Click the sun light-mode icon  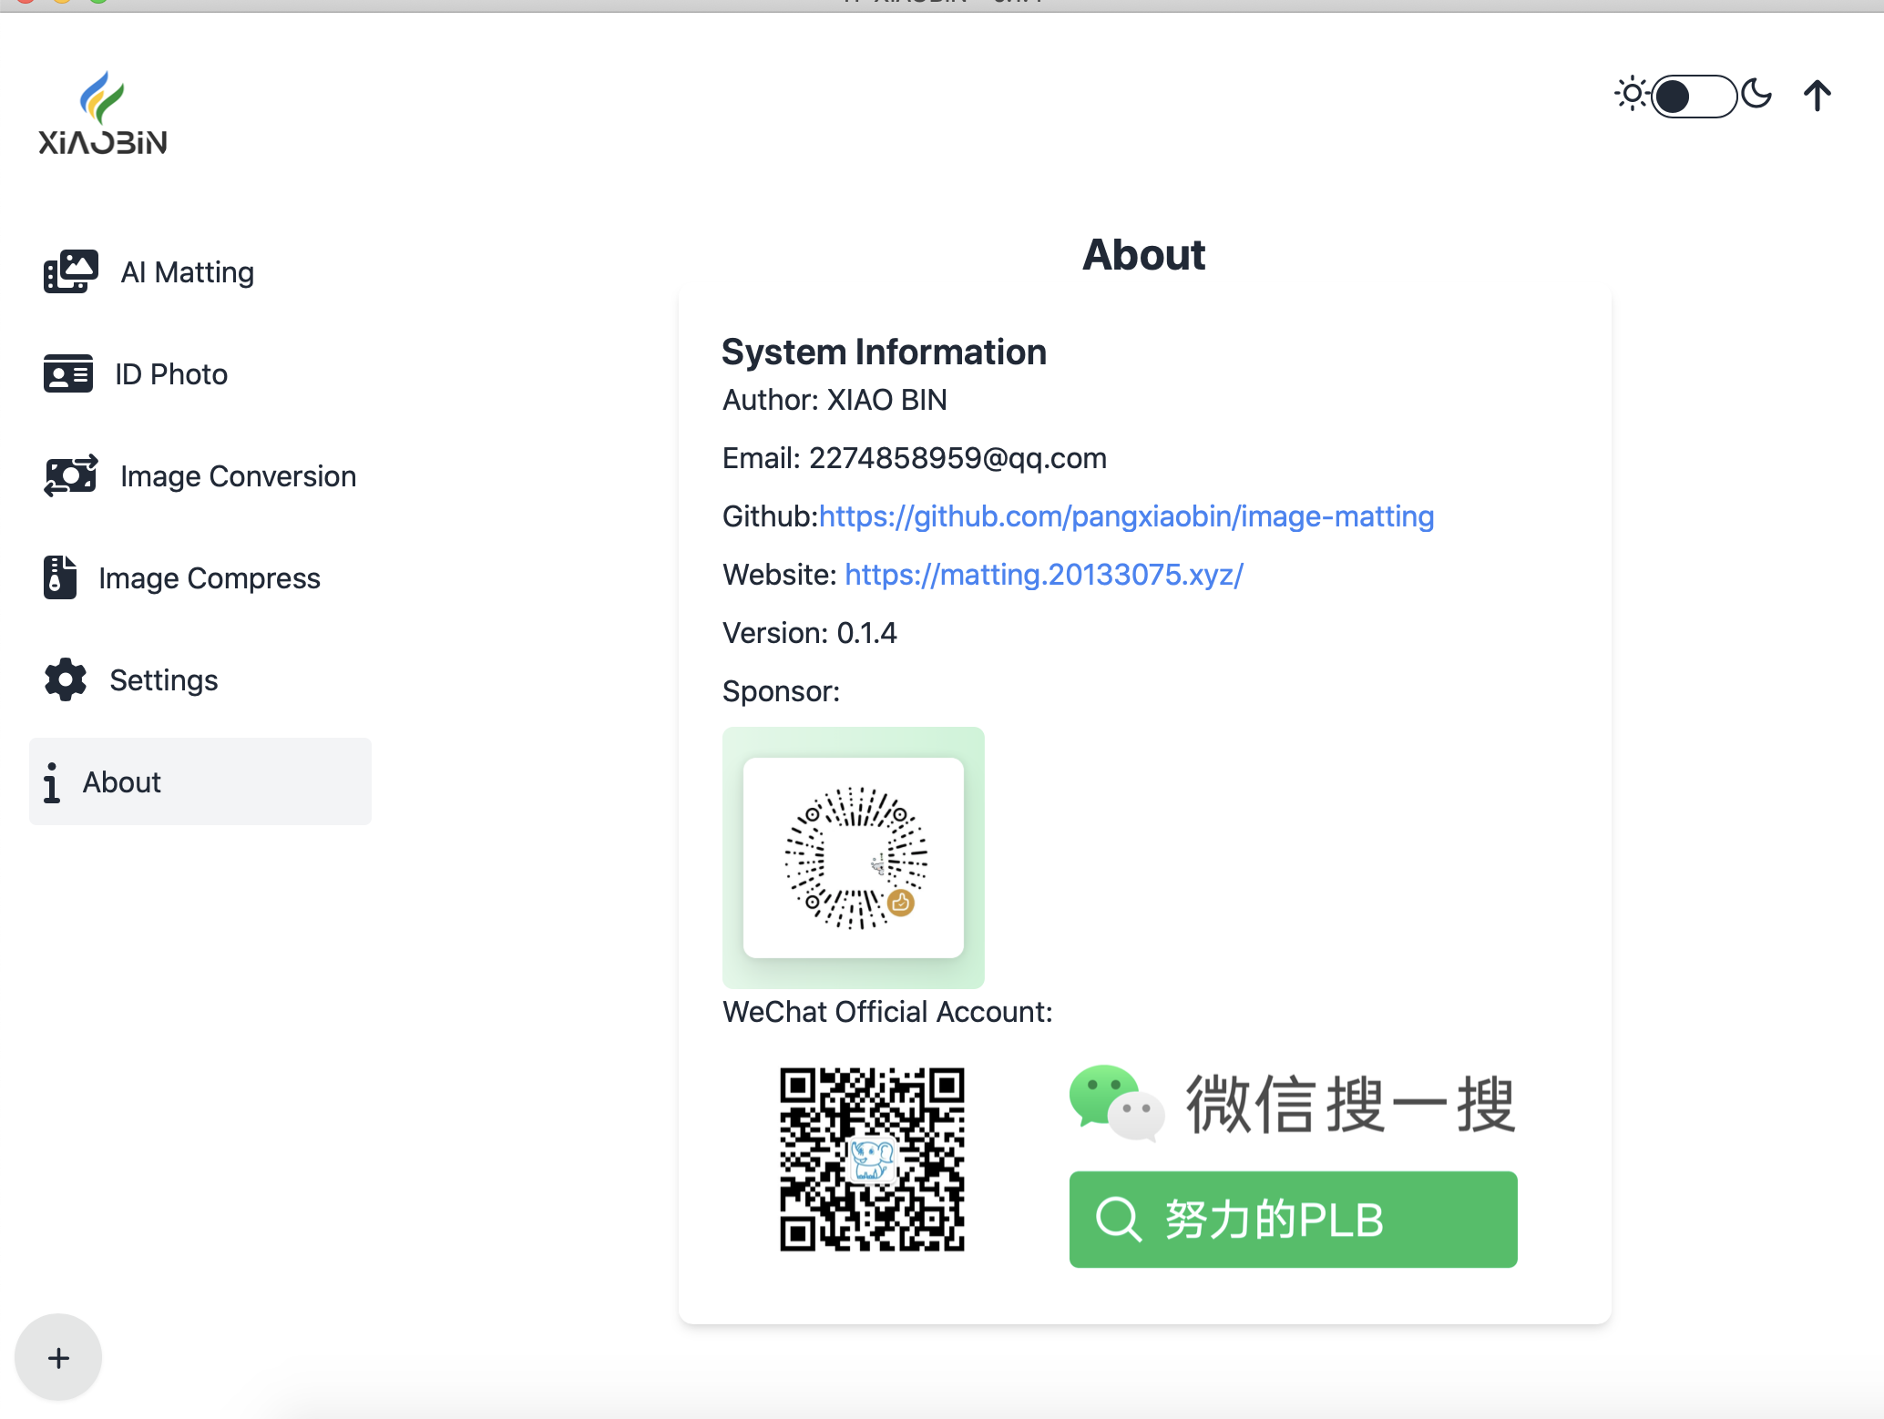coord(1631,95)
